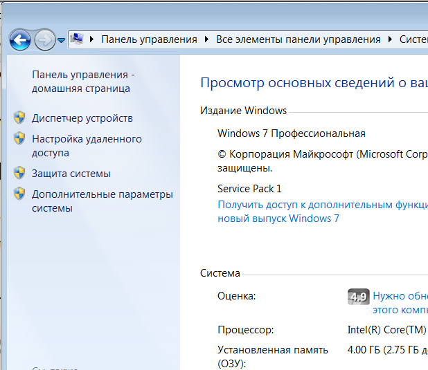This screenshot has width=428, height=370.
Task: Click shield icon beside 'Защита системы'
Action: point(20,174)
